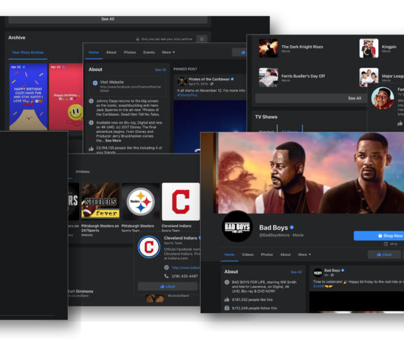404x339 pixels.
Task: Click the privacy globe icon on Pirates pinned post
Action: 212,84
